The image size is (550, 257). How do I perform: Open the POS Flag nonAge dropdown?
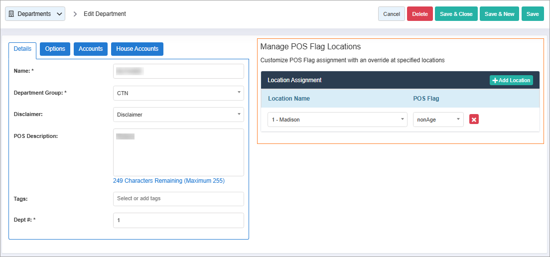click(438, 120)
